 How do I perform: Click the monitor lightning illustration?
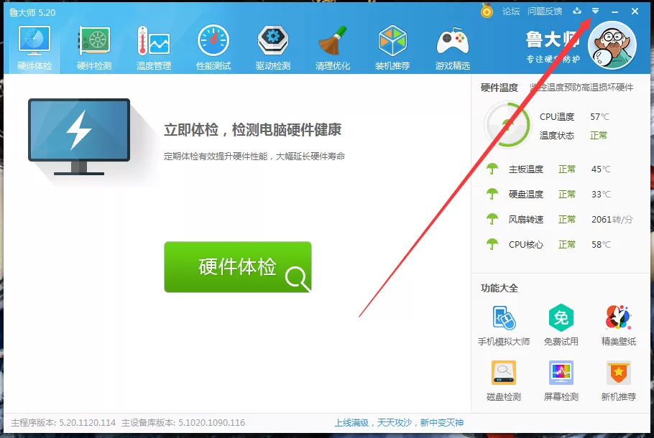coord(79,136)
